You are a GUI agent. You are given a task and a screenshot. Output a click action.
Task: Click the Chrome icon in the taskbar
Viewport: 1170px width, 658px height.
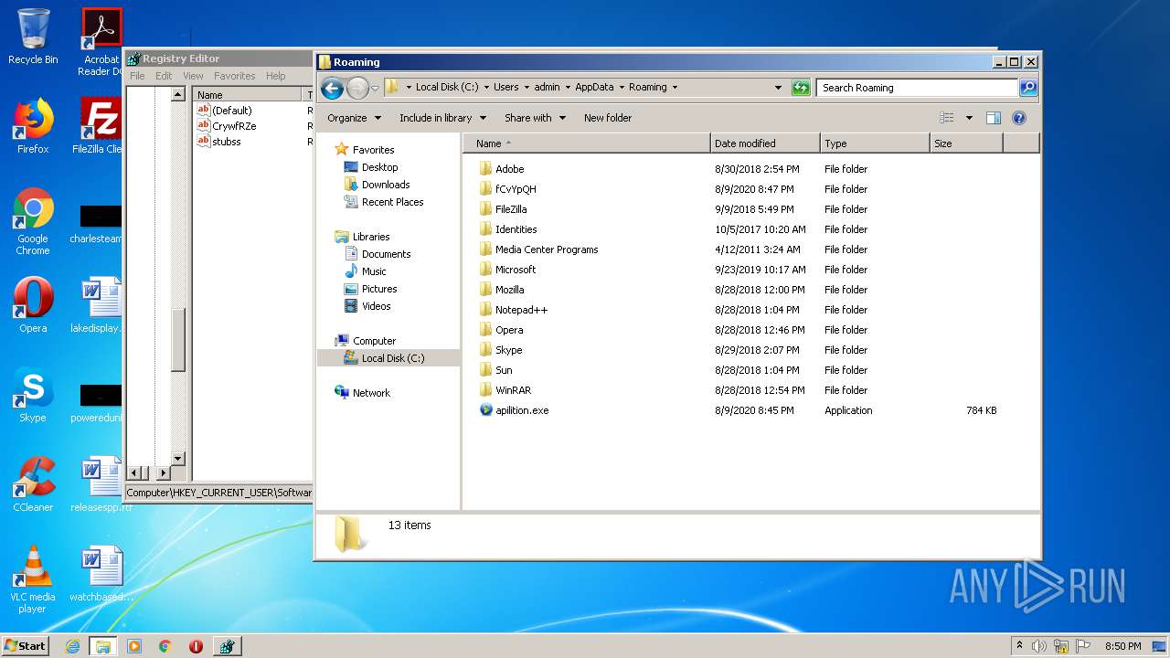pos(165,646)
